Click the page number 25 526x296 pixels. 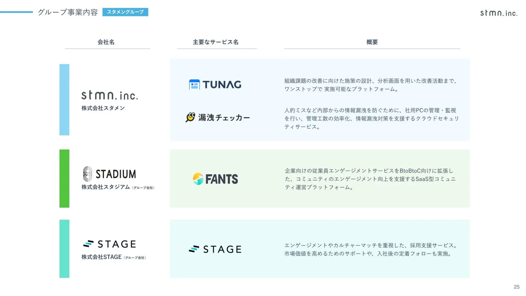[517, 287]
